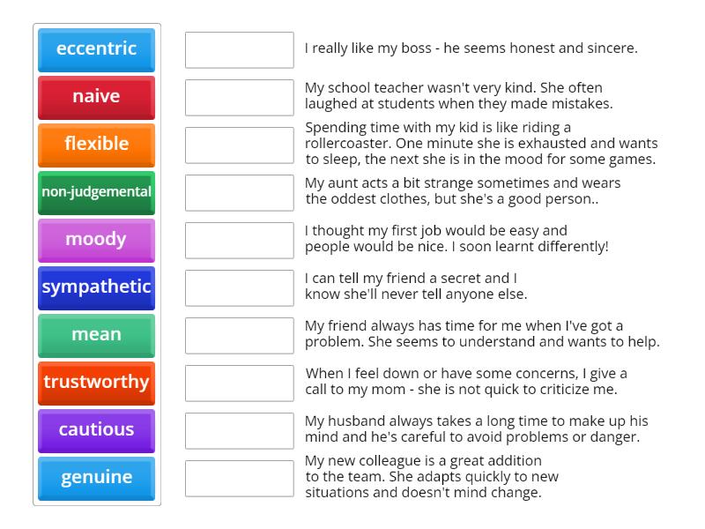The height and width of the screenshot is (529, 705).
Task: Click the answer box beside the school teacher sentence
Action: (x=239, y=97)
